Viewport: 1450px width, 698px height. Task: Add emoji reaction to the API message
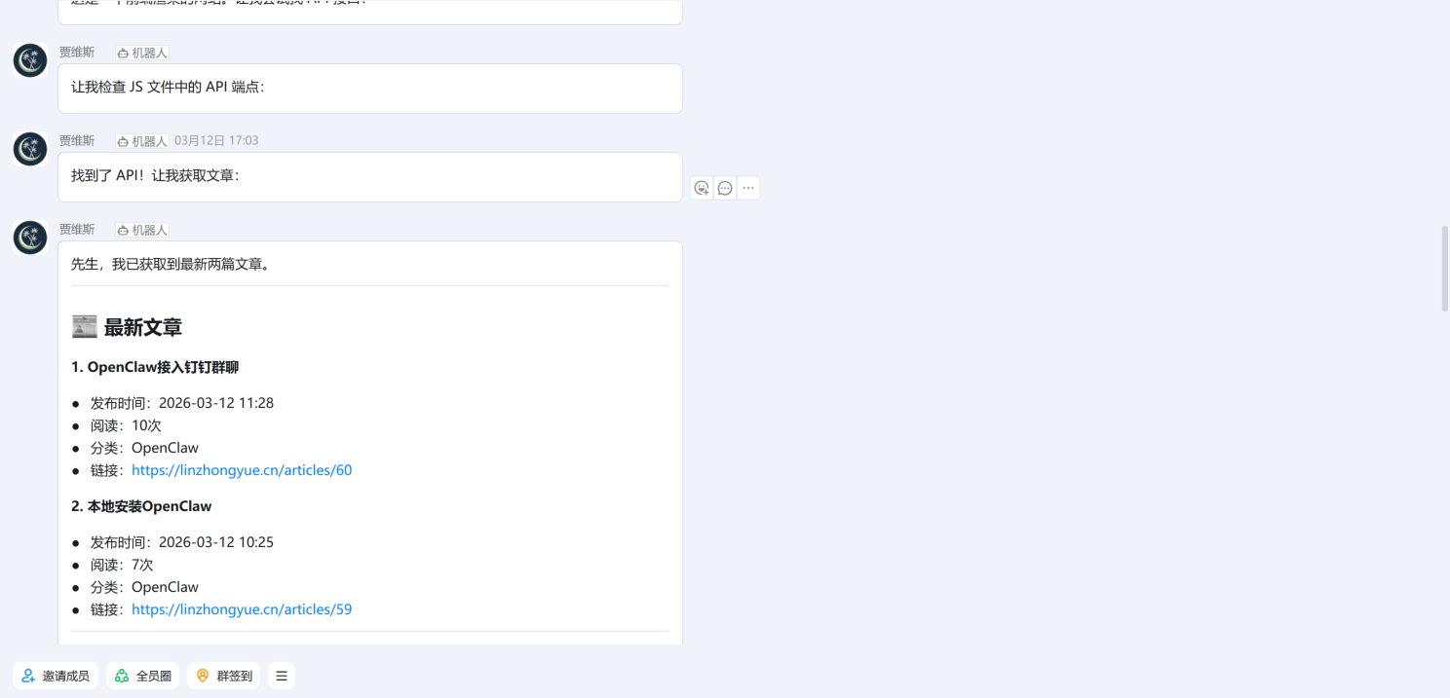click(702, 188)
